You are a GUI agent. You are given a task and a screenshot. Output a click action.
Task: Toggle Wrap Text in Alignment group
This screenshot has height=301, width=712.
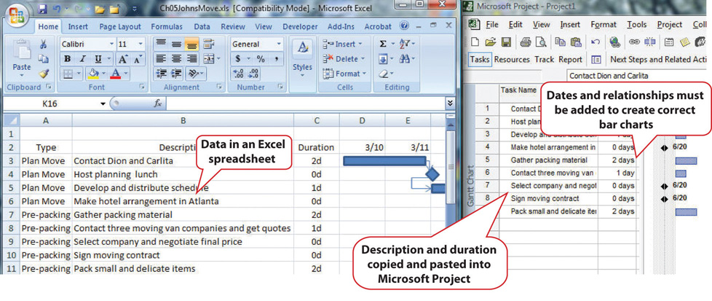click(x=208, y=44)
